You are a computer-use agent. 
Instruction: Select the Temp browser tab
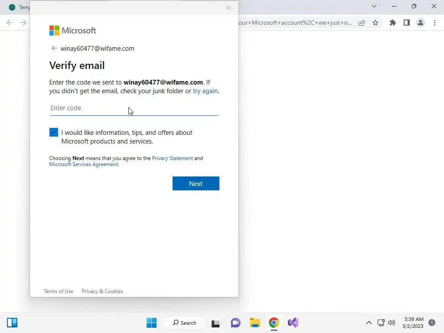pos(19,7)
